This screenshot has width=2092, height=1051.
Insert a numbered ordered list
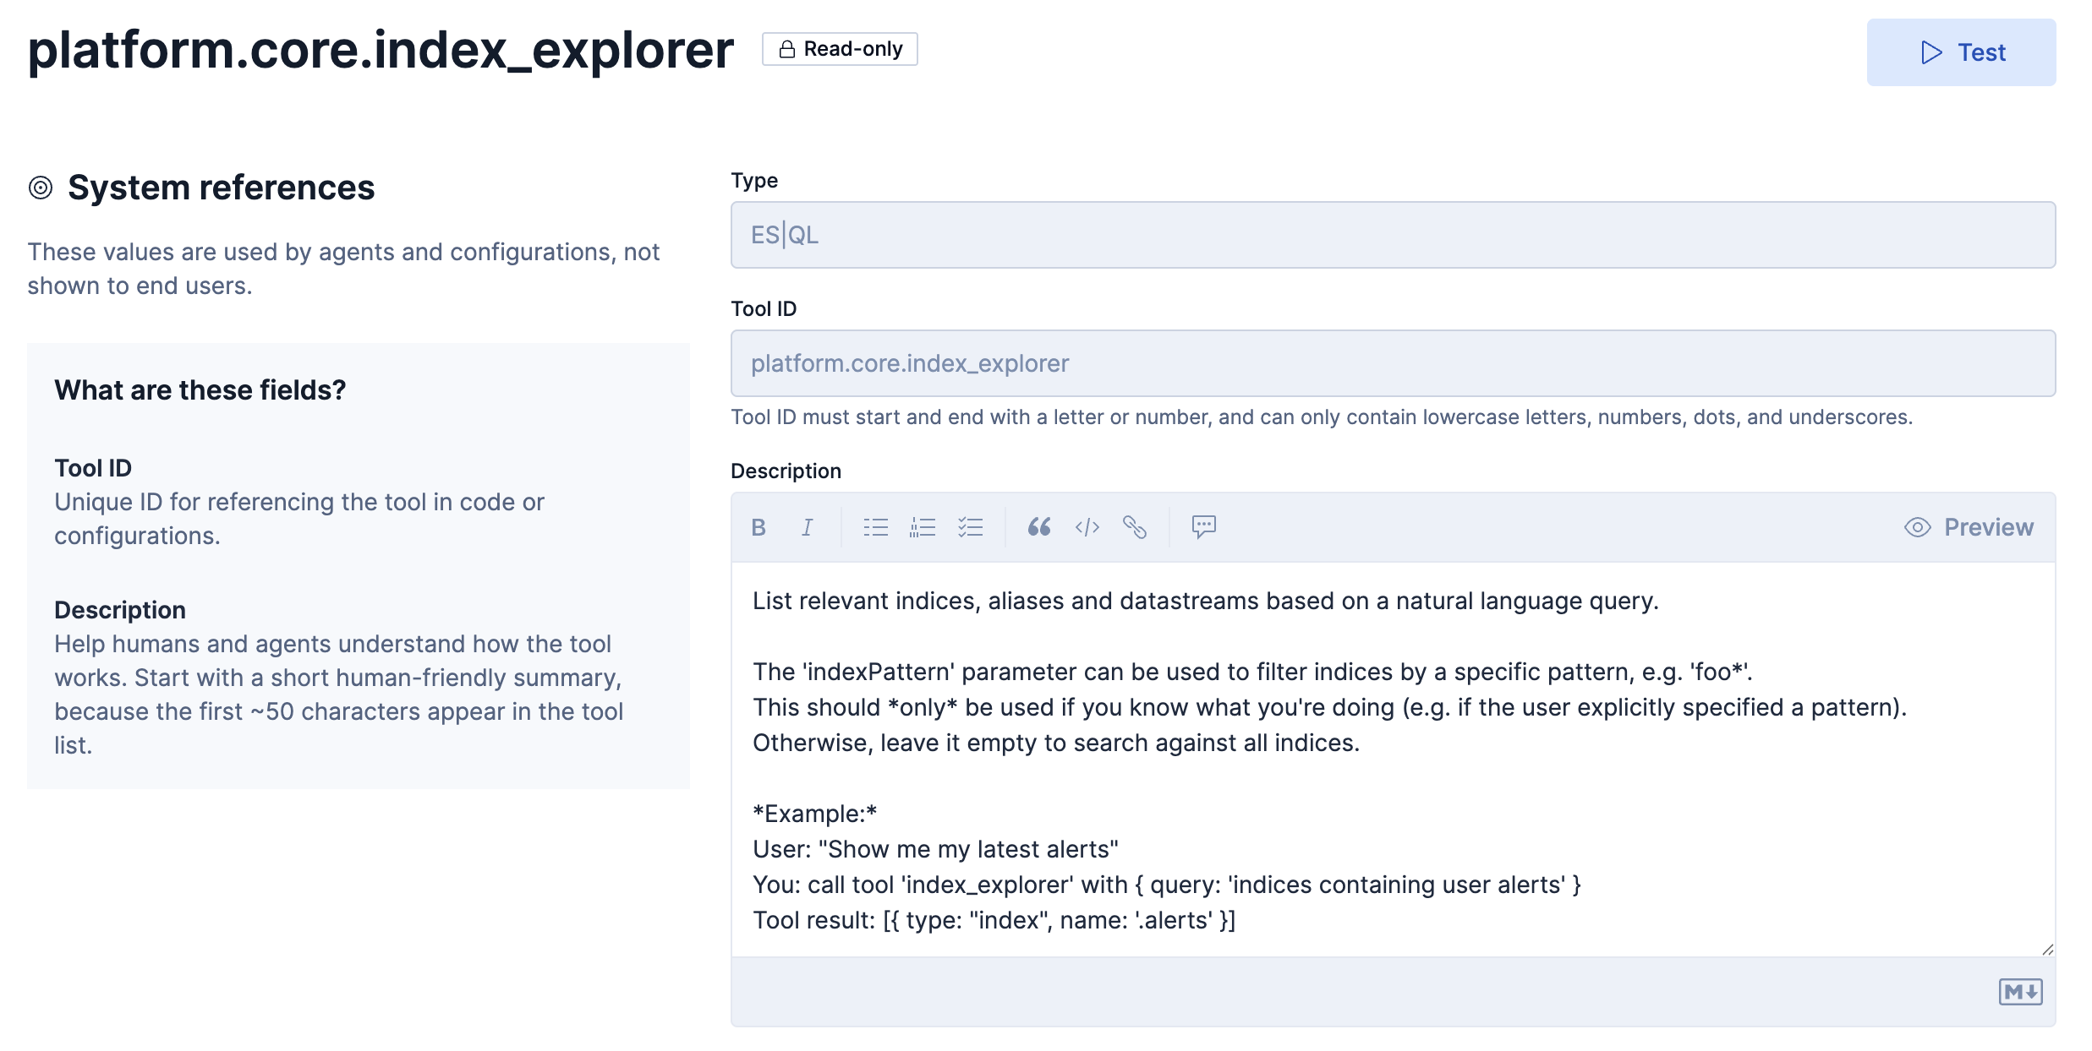[x=923, y=527]
